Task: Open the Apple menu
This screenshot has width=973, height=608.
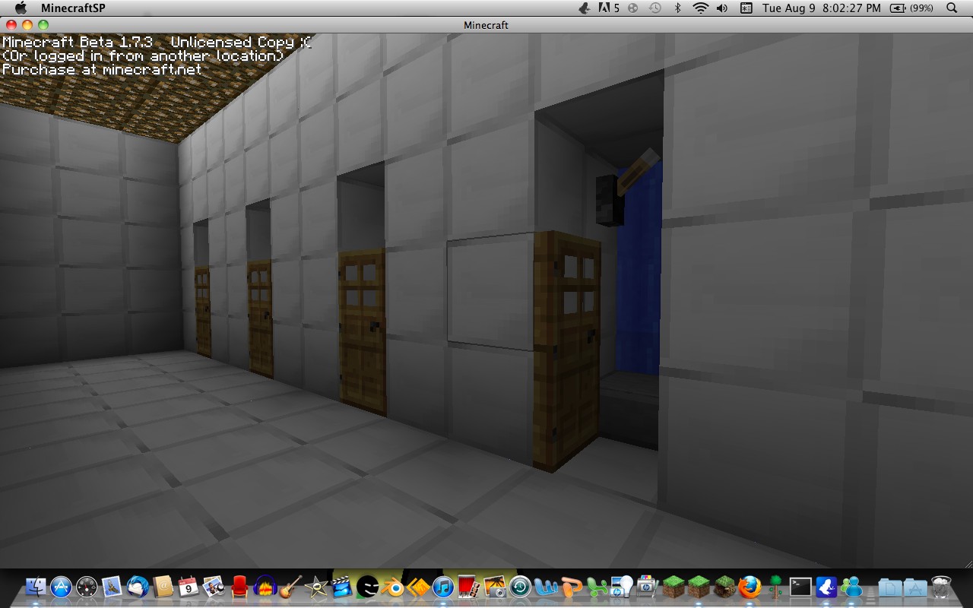Action: point(21,9)
